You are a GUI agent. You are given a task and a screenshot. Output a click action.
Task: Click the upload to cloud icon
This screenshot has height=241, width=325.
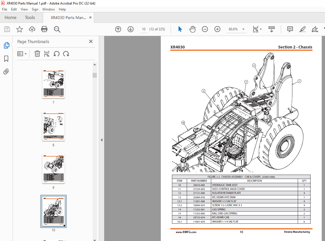32,29
